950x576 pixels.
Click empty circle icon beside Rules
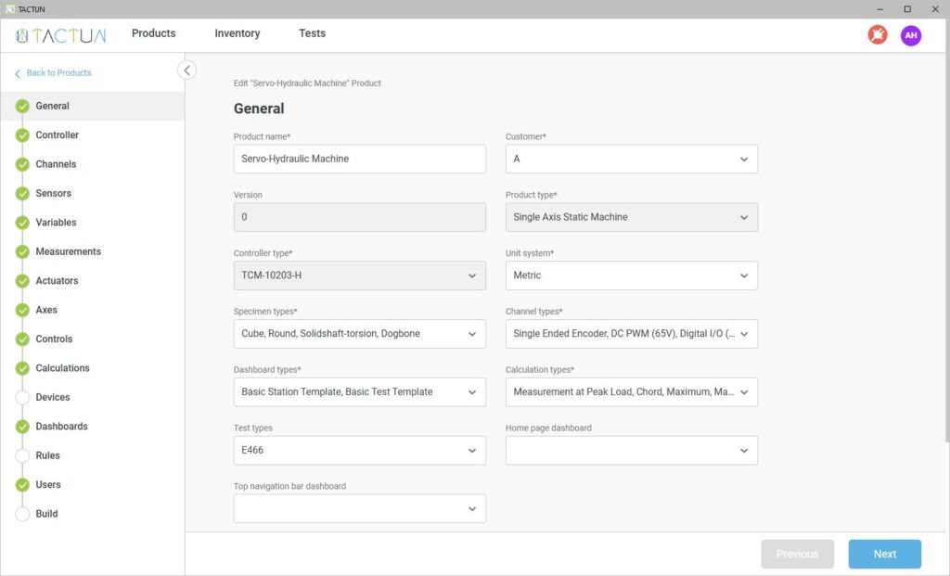(x=22, y=455)
